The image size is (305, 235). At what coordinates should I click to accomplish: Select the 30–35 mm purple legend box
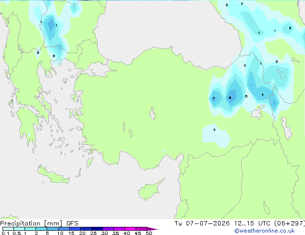coord(108,229)
